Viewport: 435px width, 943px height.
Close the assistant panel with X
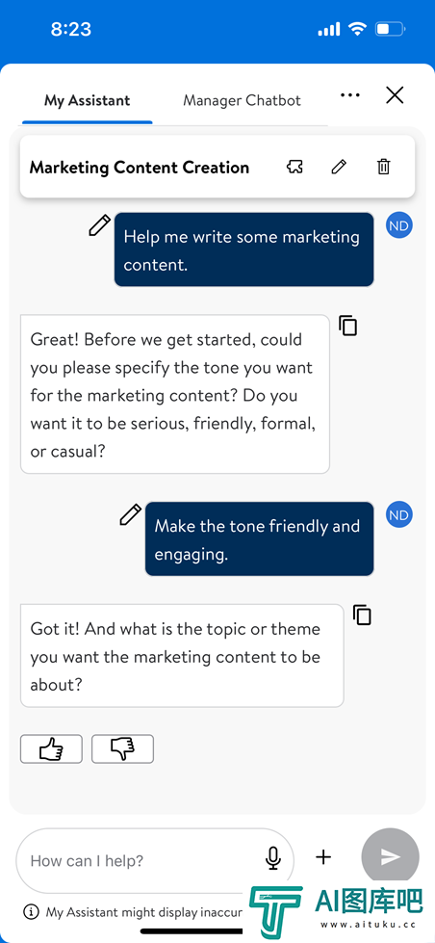[395, 95]
